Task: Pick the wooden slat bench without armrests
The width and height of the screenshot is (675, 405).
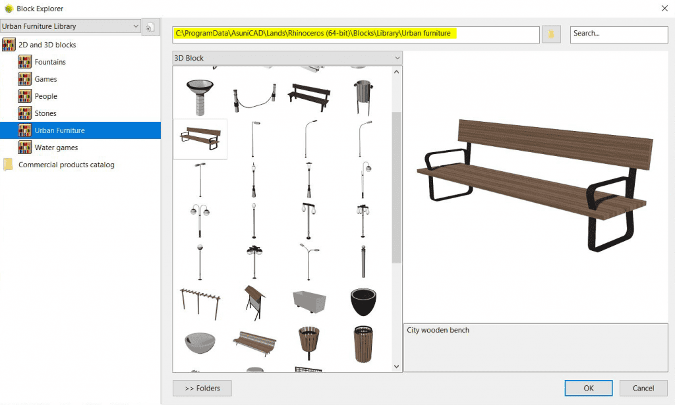Action: click(x=254, y=343)
